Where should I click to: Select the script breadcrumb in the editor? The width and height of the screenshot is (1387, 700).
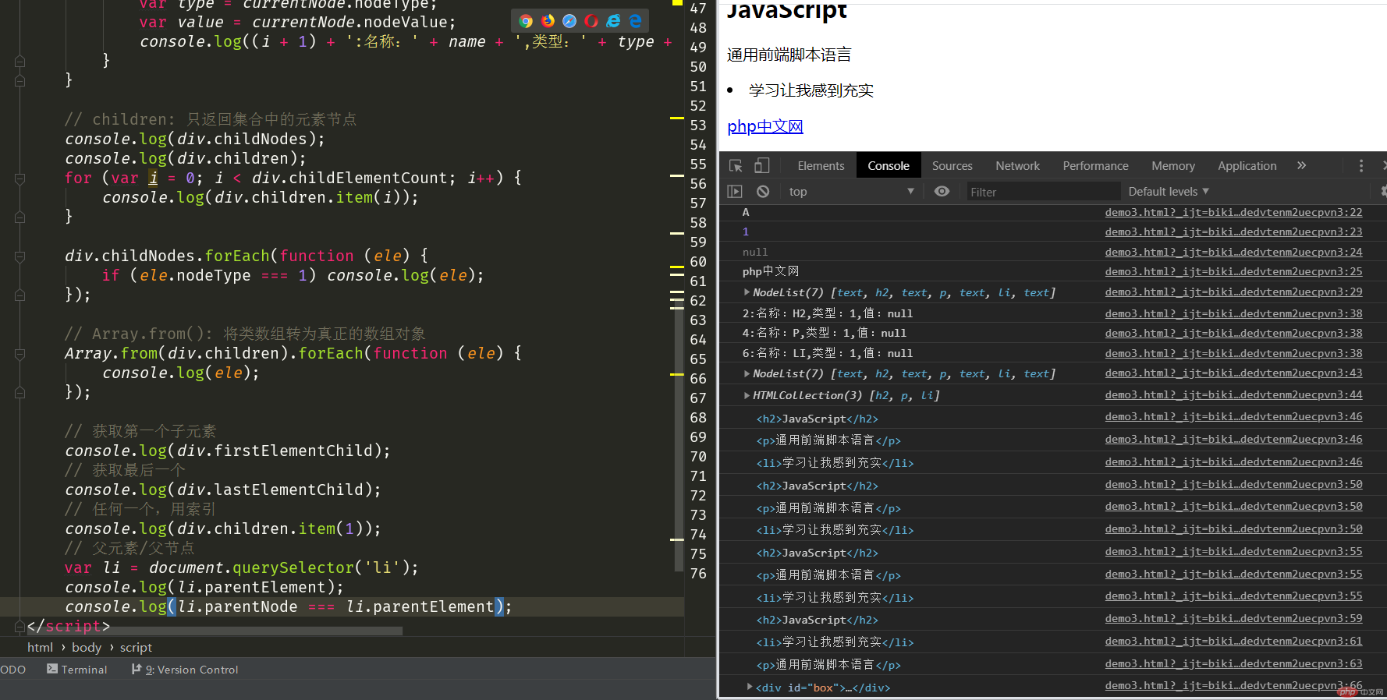pyautogui.click(x=136, y=647)
